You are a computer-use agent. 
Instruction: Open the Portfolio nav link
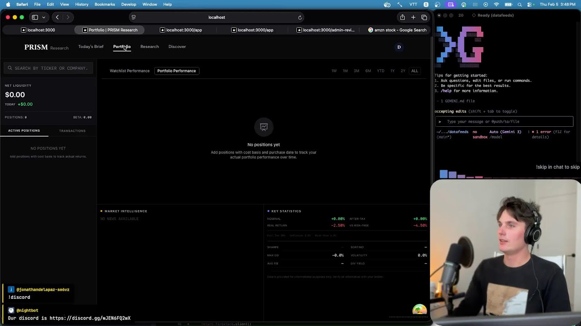[122, 47]
